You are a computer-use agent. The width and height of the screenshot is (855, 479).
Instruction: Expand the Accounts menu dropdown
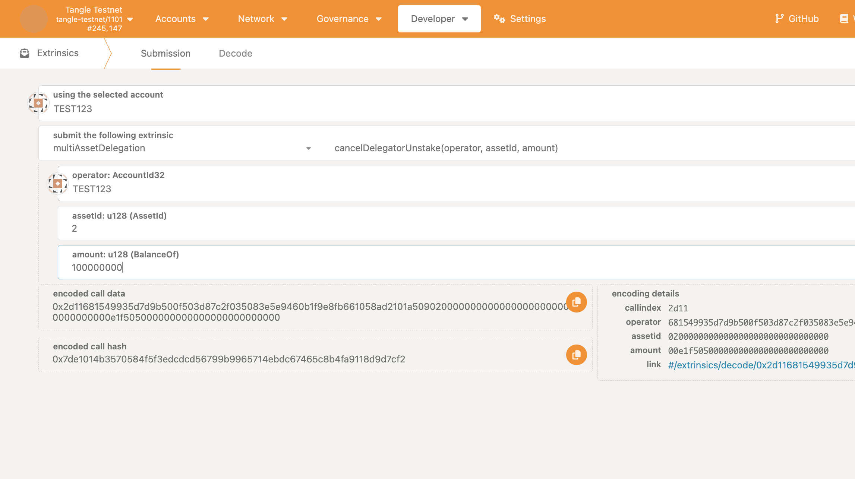tap(182, 18)
